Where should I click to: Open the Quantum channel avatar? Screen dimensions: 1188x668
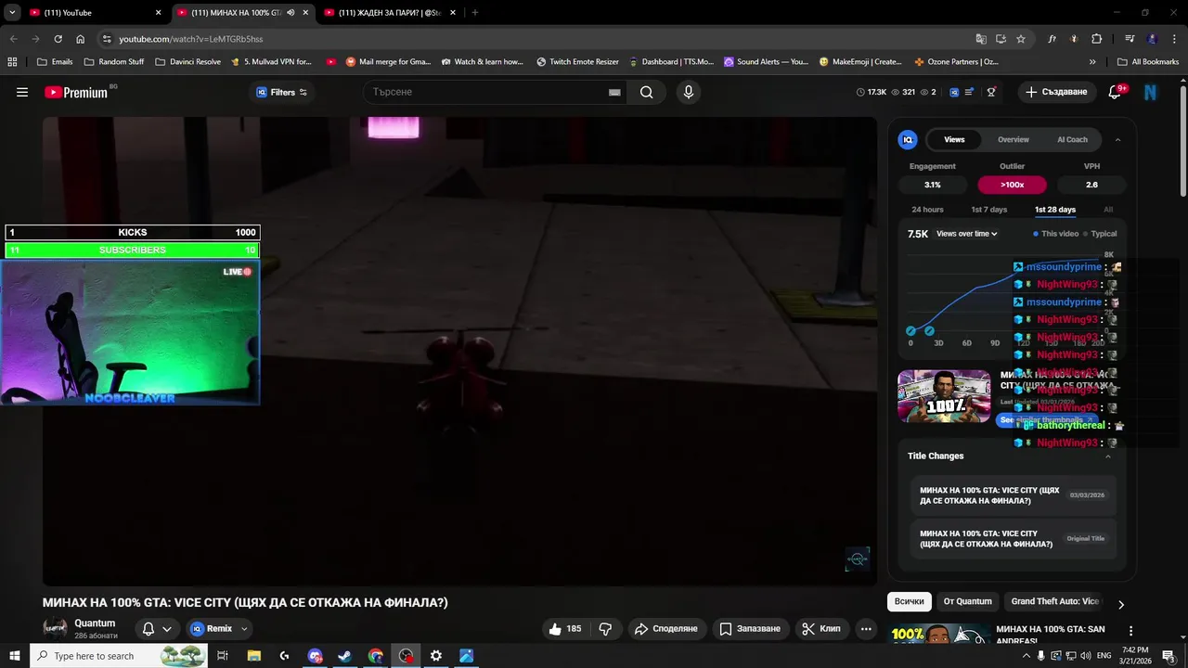[x=56, y=628]
